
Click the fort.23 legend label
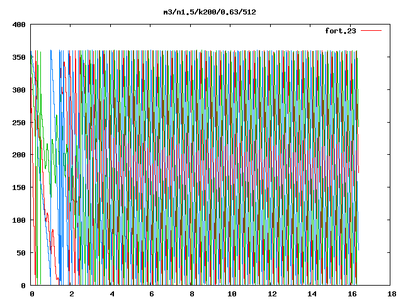341,31
